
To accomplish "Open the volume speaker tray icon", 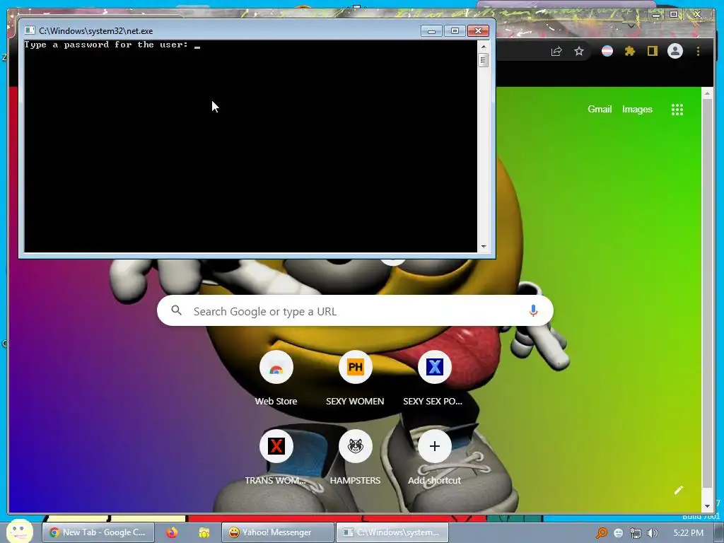I will pos(653,533).
